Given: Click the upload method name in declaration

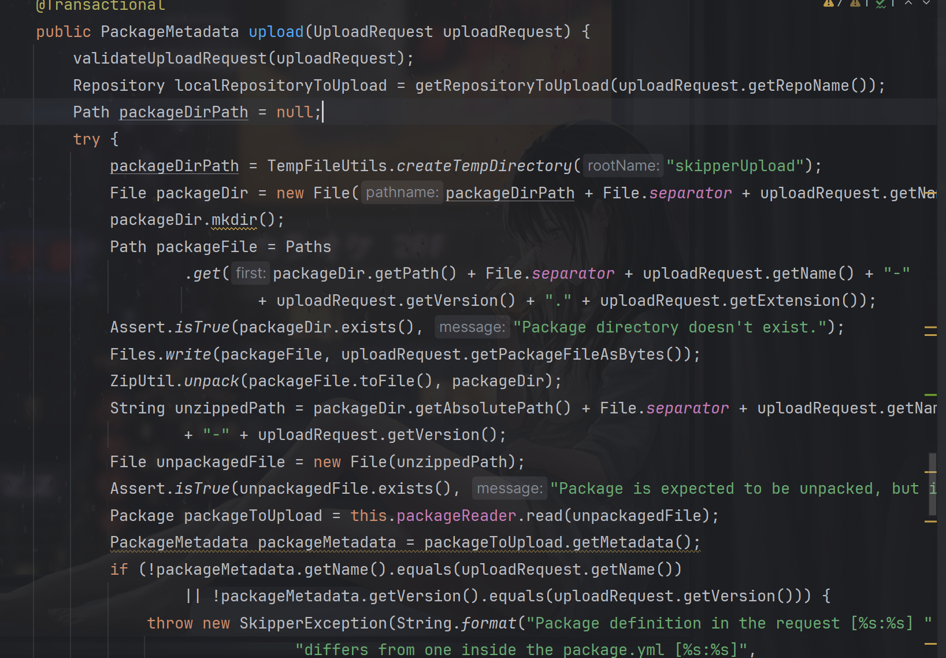Looking at the screenshot, I should pyautogui.click(x=276, y=32).
